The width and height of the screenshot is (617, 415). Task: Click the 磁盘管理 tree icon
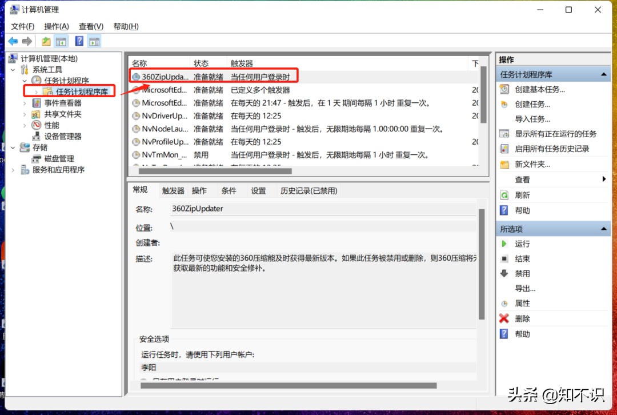point(36,158)
